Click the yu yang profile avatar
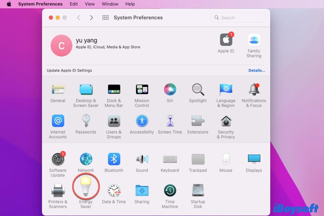 pyautogui.click(x=61, y=46)
